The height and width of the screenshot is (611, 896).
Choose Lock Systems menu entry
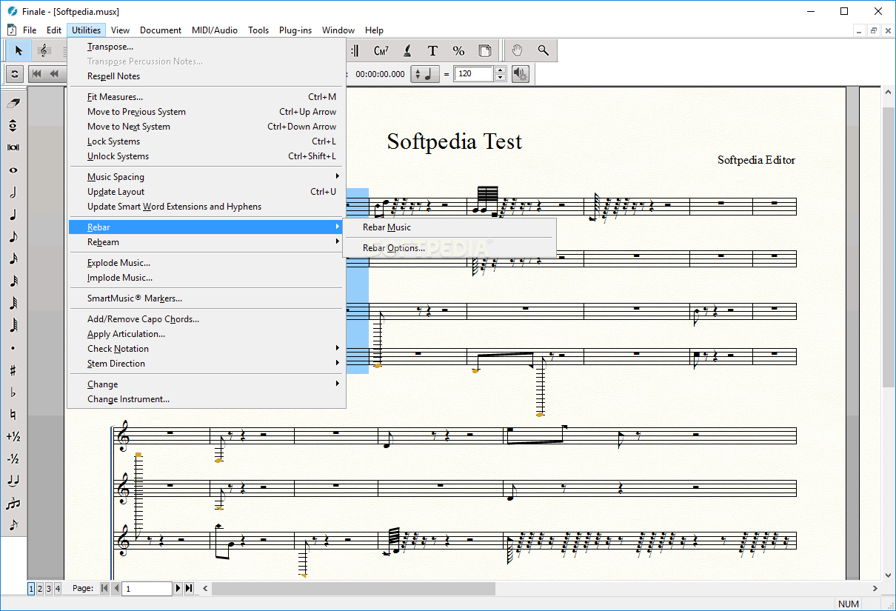[207, 141]
